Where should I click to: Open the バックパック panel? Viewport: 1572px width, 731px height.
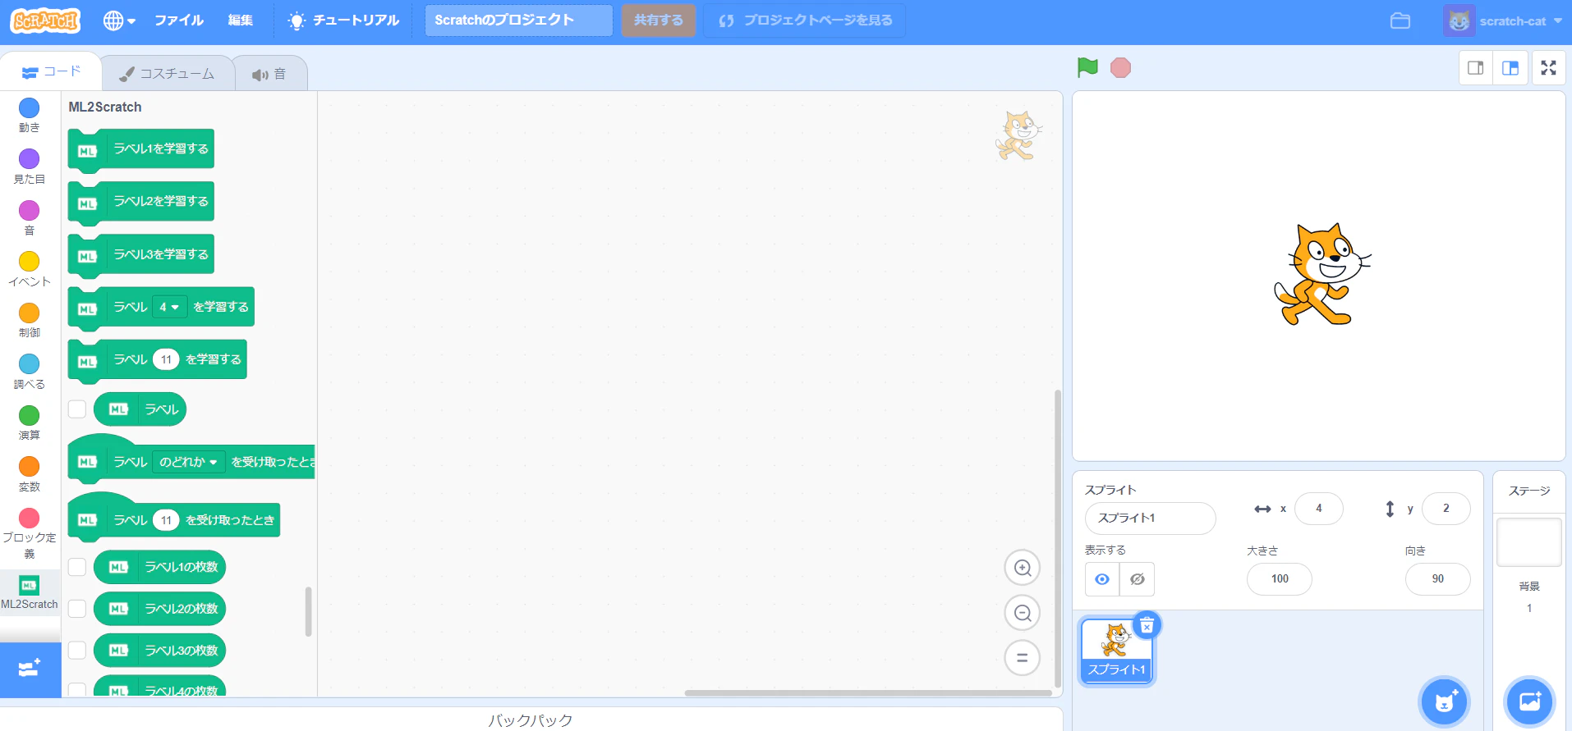coord(531,720)
